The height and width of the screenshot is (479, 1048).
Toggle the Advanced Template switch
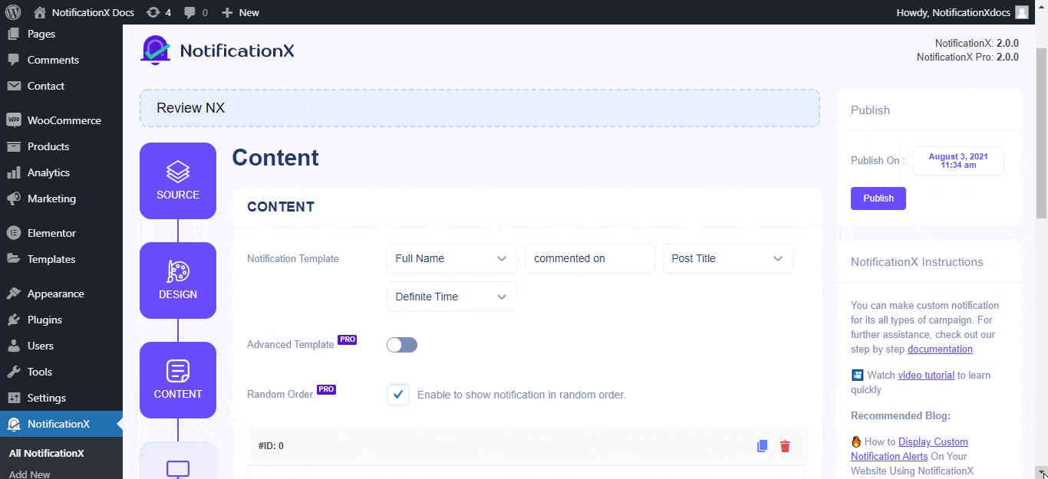pyautogui.click(x=402, y=345)
